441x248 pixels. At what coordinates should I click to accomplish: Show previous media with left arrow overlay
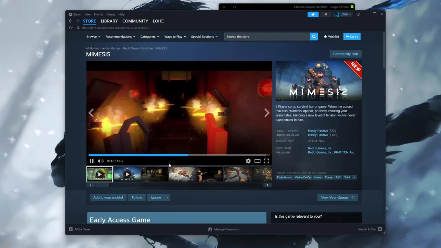pyautogui.click(x=91, y=113)
